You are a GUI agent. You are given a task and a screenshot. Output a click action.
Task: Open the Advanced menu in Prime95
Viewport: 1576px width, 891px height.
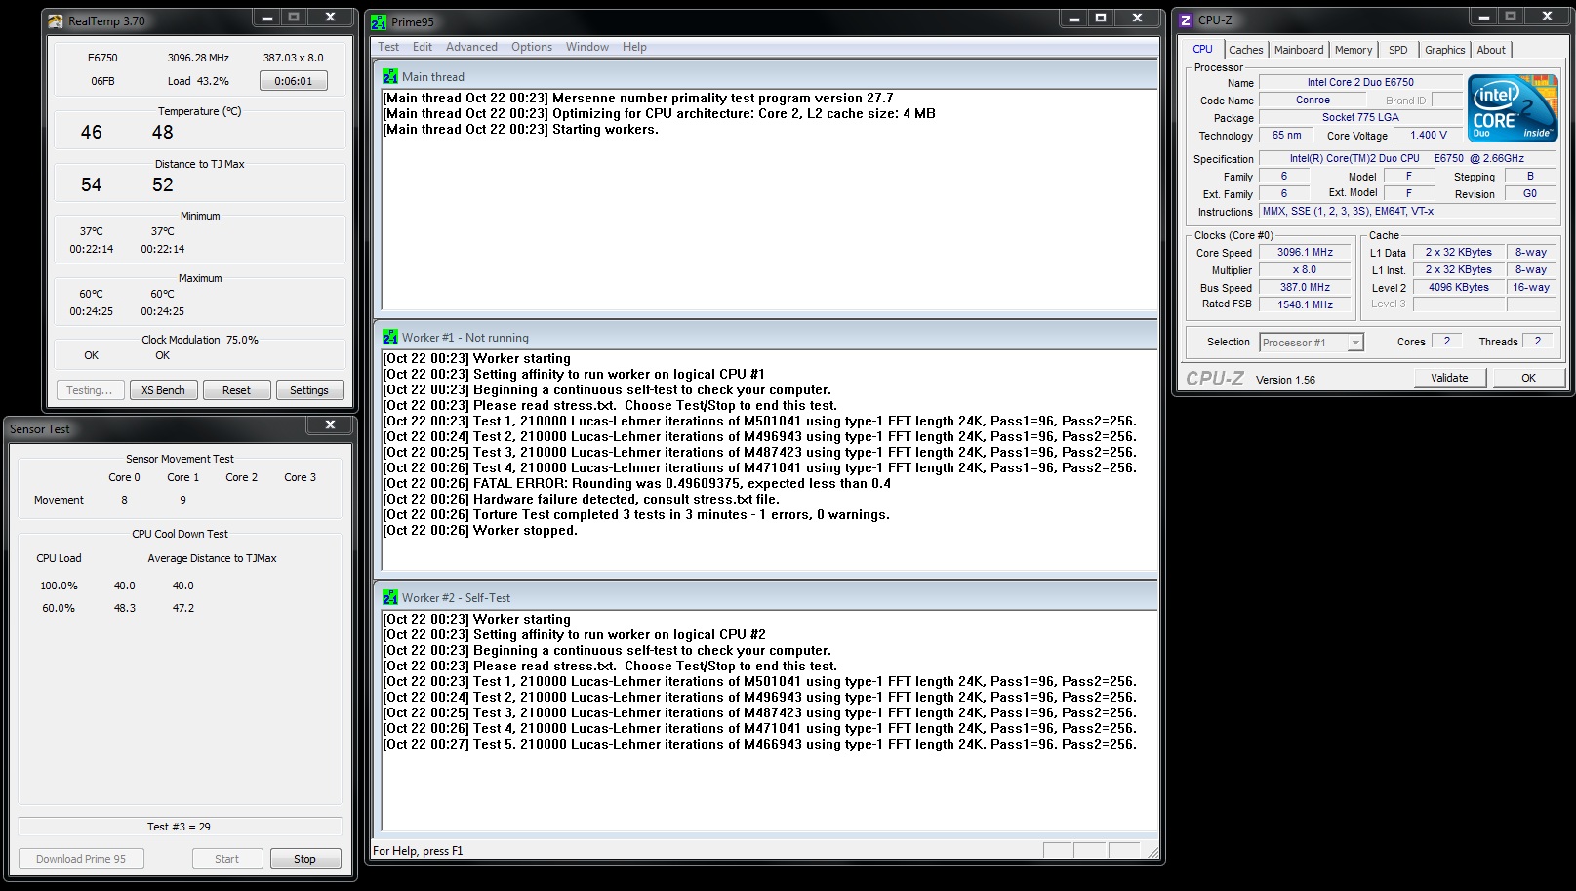pos(471,47)
